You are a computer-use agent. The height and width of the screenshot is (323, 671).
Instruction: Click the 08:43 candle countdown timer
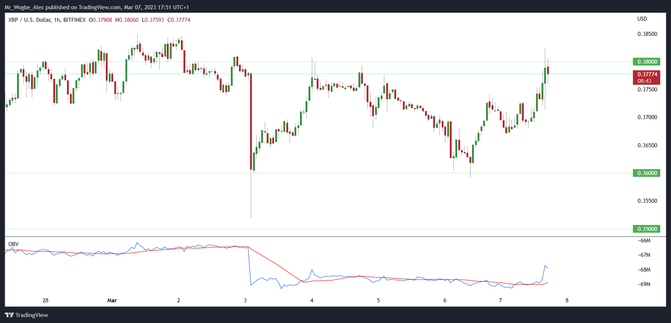coord(644,81)
